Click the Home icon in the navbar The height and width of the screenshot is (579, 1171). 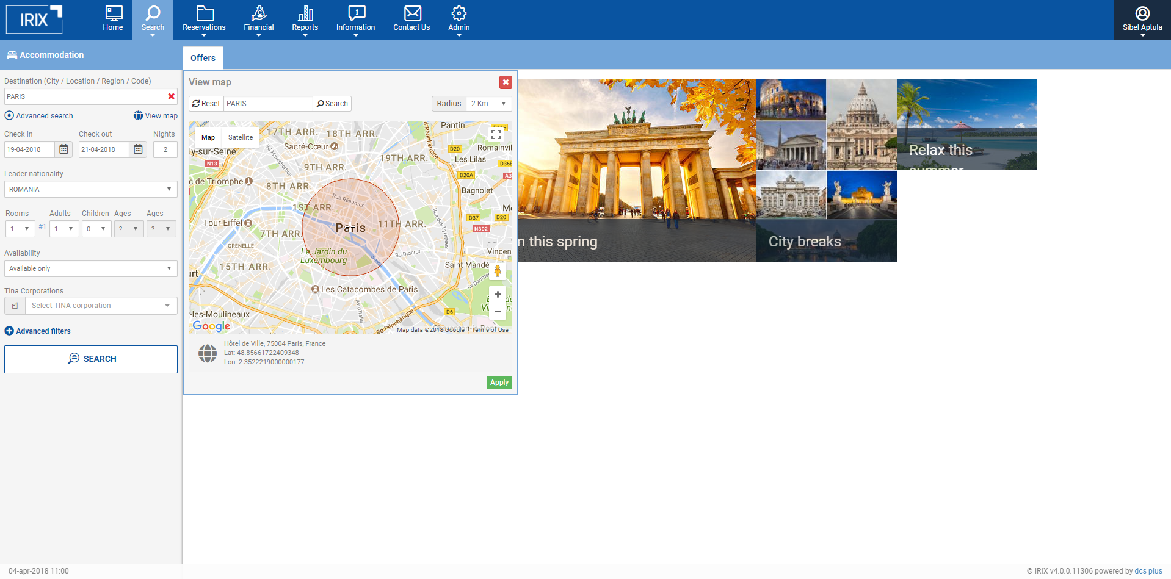(x=113, y=19)
